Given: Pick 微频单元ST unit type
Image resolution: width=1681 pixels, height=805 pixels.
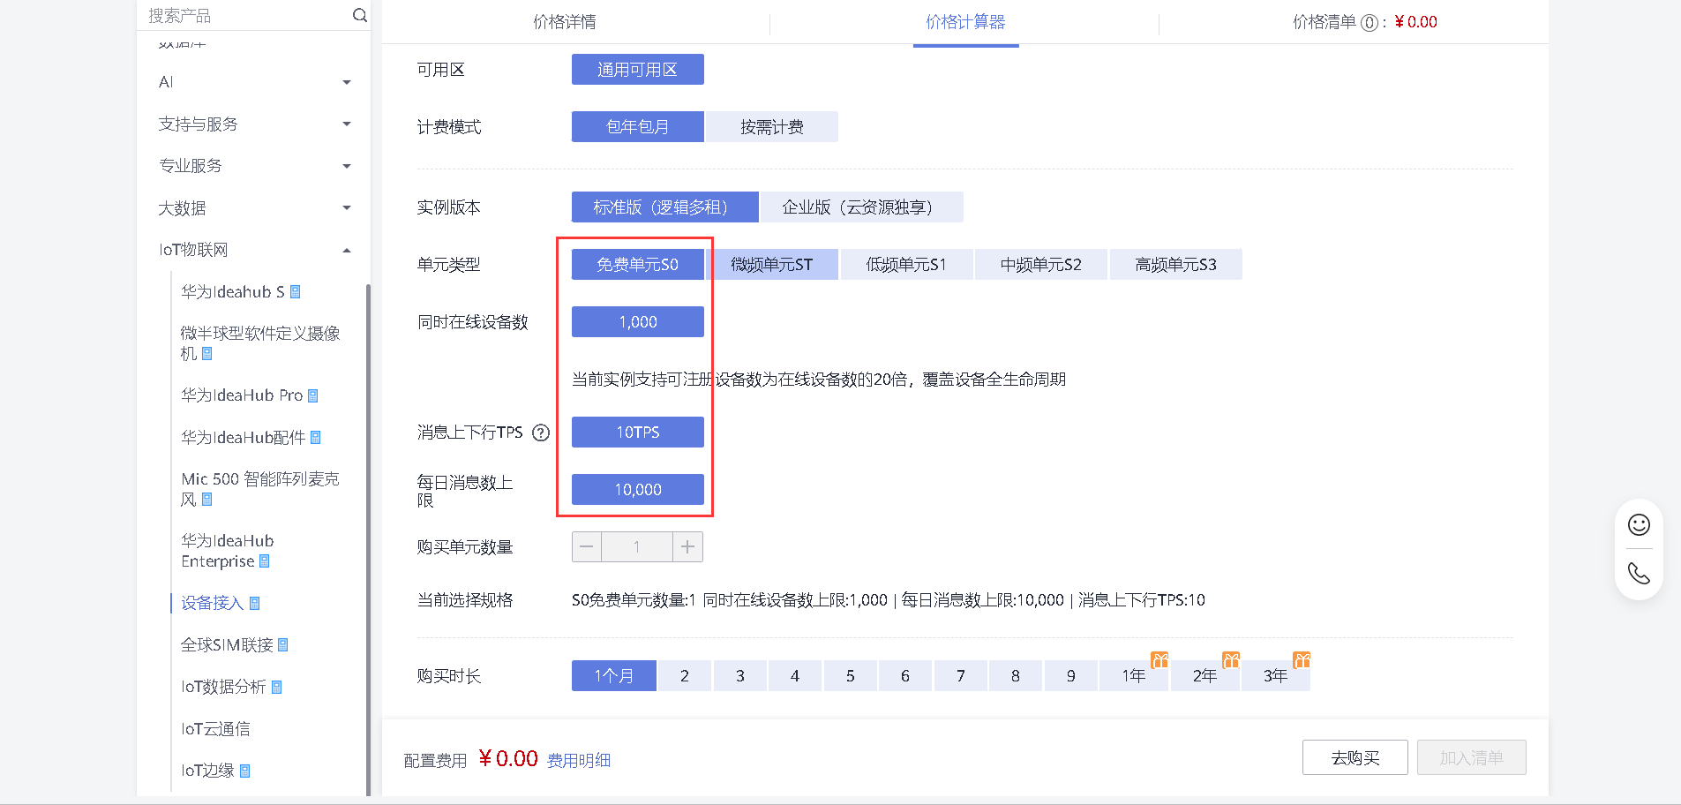Looking at the screenshot, I should tap(772, 265).
